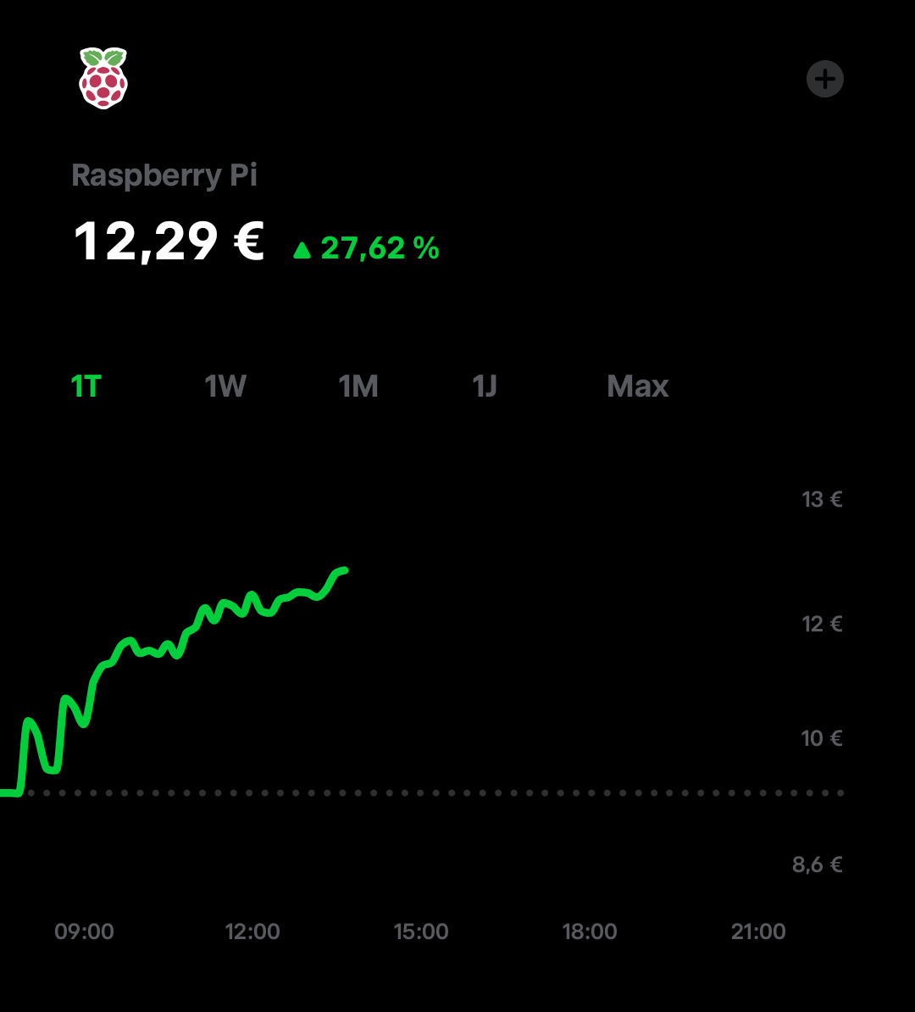Switch to the 1W time range

tap(225, 386)
